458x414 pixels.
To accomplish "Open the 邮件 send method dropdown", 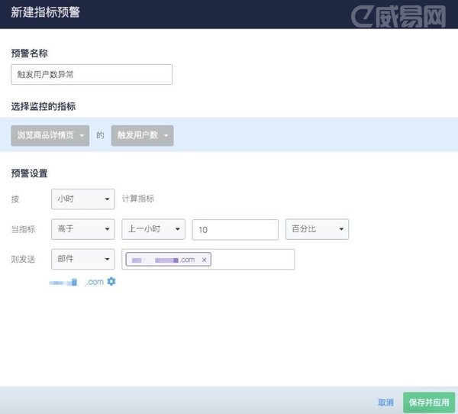I will click(82, 260).
